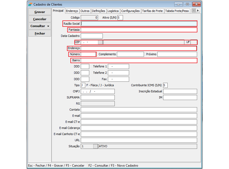Focus the Razão Social field
Image resolution: width=229 pixels, height=169 pixels.
(x=139, y=24)
